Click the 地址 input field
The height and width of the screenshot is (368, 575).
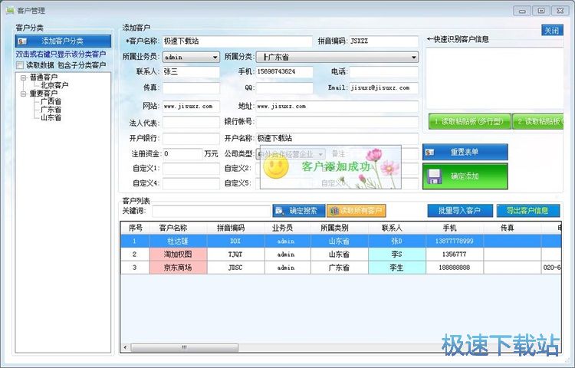[x=337, y=107]
